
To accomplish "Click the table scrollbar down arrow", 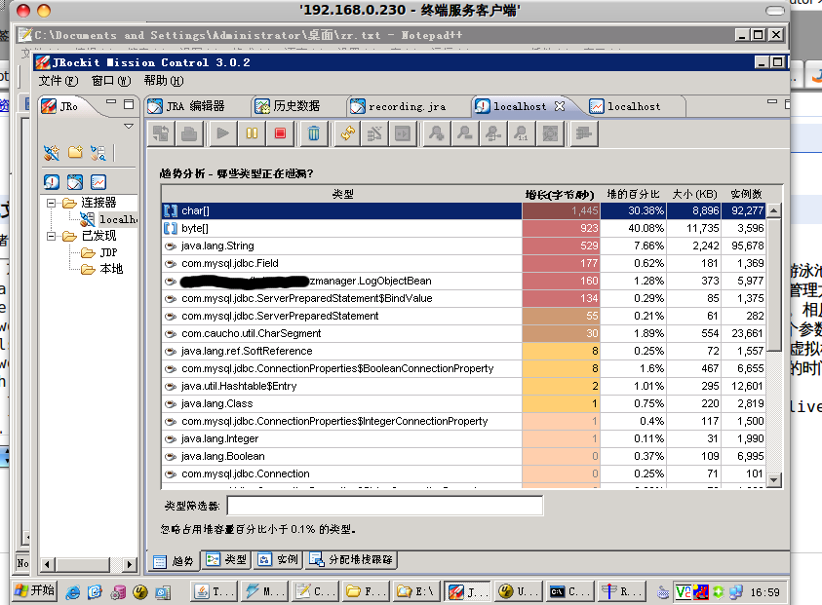I will tap(774, 479).
